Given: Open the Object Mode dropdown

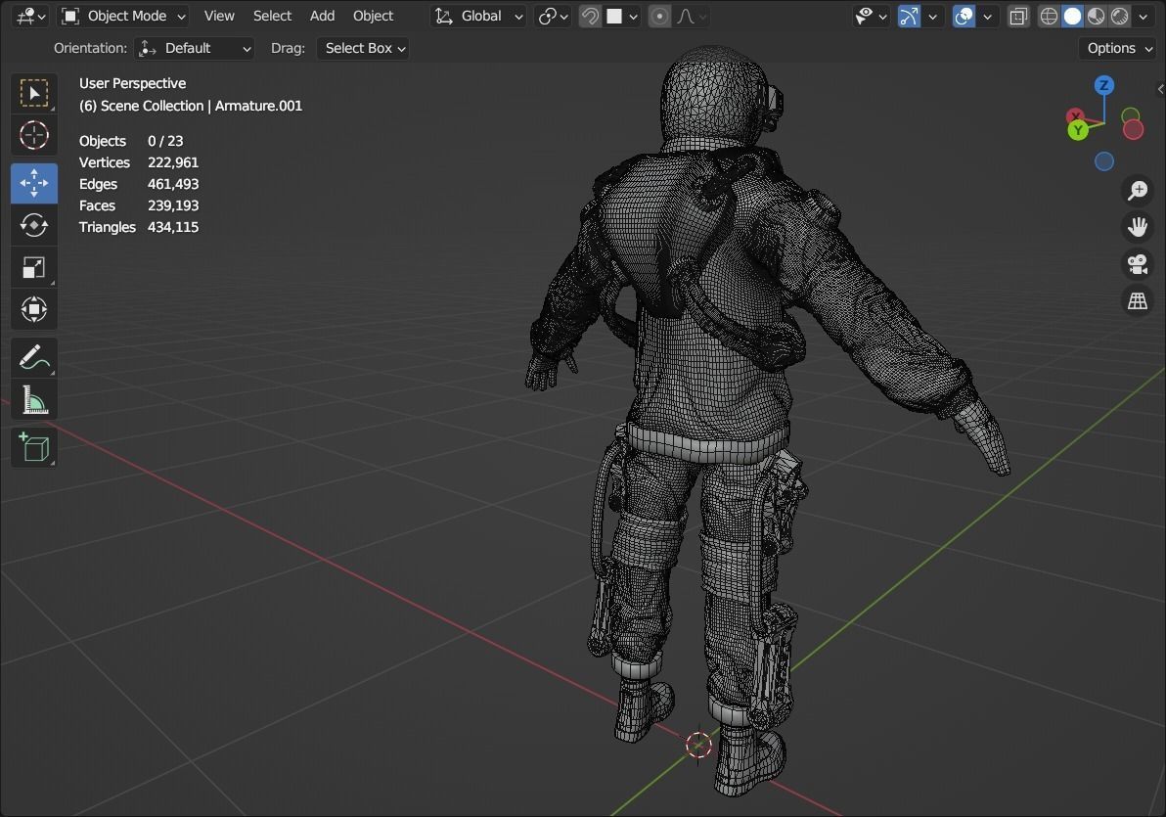Looking at the screenshot, I should click(x=122, y=16).
